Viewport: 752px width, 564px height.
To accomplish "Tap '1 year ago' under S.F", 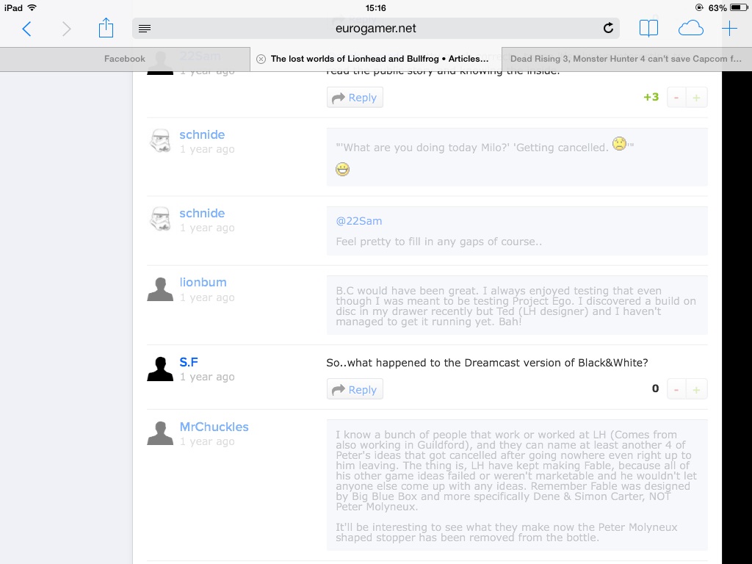I will click(x=207, y=377).
